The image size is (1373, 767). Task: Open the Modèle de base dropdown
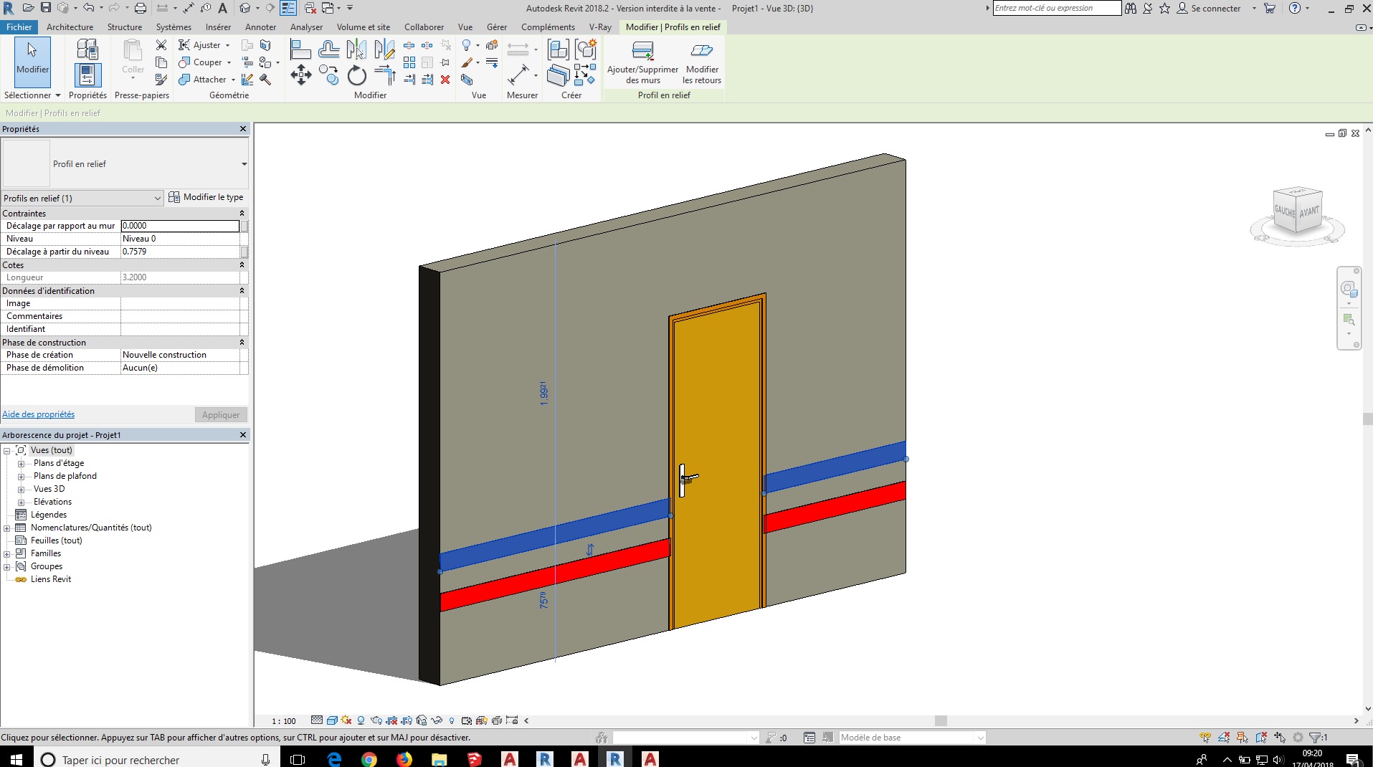980,738
